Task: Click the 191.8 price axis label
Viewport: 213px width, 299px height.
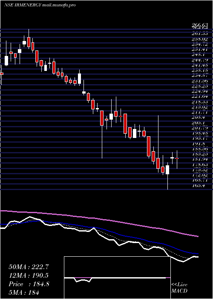Action: click(198, 144)
